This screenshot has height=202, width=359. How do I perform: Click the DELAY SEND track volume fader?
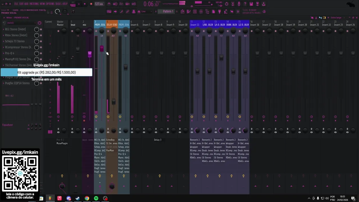(x=114, y=102)
